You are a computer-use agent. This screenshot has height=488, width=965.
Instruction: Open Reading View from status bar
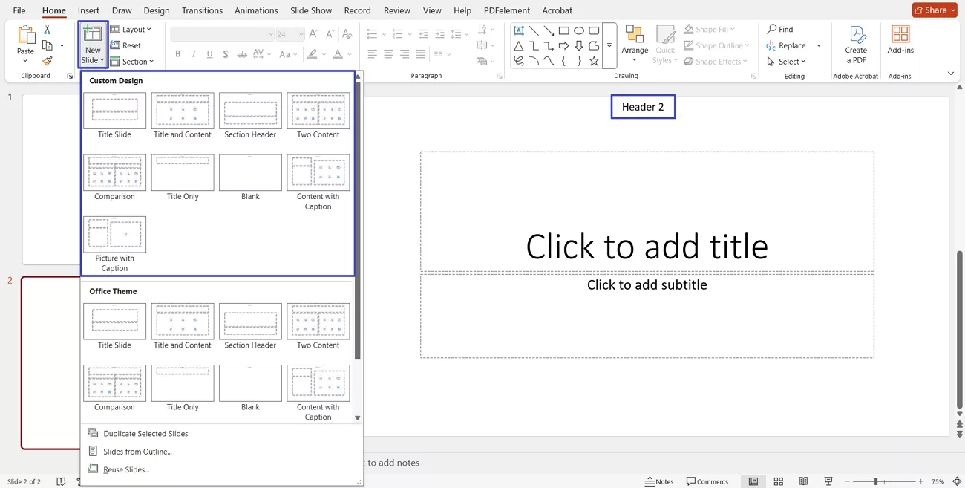pos(802,481)
